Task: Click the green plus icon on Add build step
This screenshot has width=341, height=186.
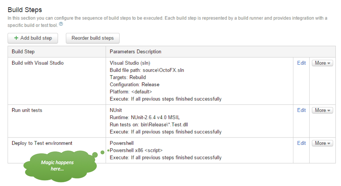Action: 16,38
